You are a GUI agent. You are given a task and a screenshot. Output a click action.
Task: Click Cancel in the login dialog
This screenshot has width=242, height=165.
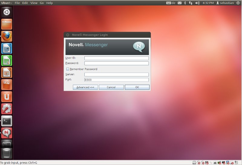coord(111,87)
